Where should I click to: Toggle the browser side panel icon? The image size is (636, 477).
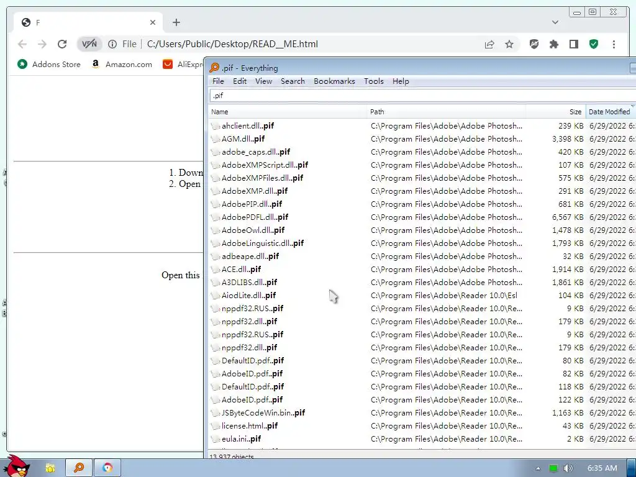[x=573, y=44]
